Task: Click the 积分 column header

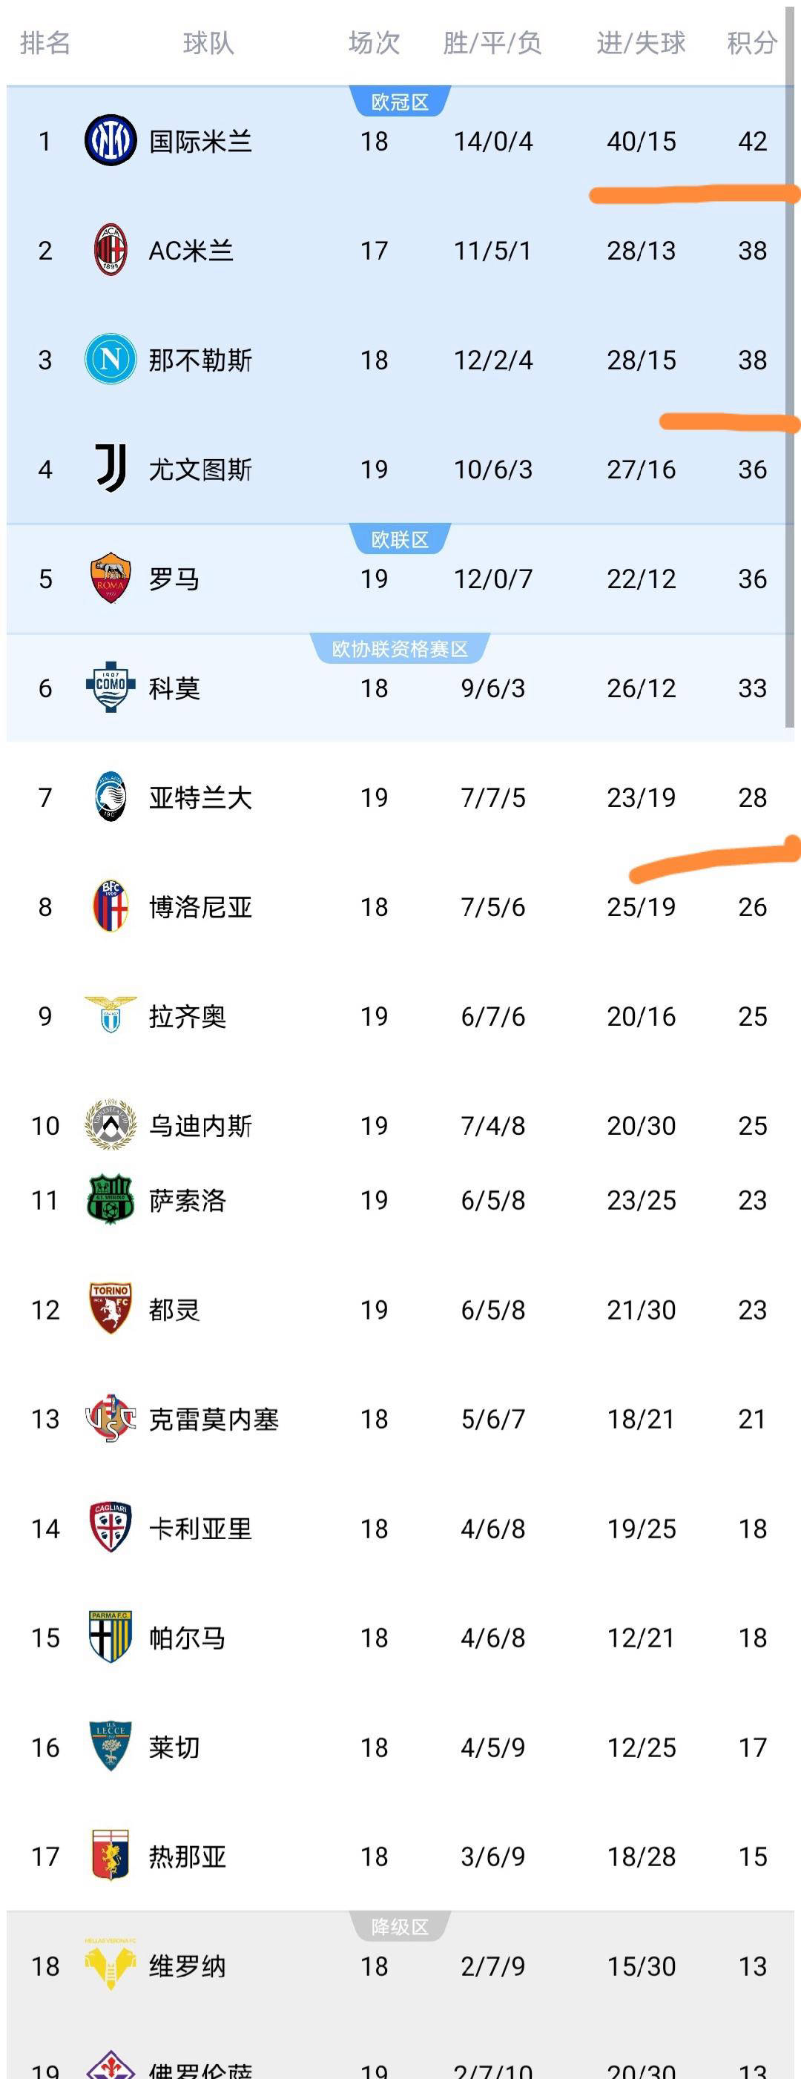Action: (x=752, y=43)
